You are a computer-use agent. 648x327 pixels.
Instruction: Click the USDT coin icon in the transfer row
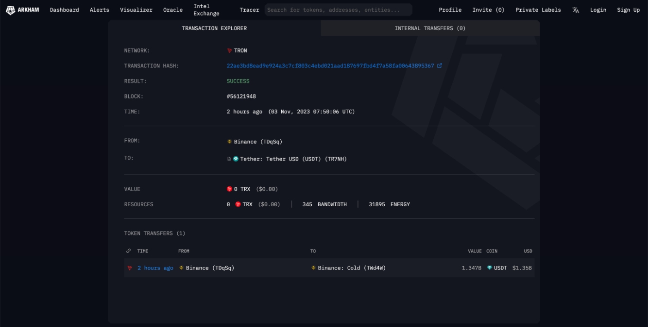tap(491, 267)
